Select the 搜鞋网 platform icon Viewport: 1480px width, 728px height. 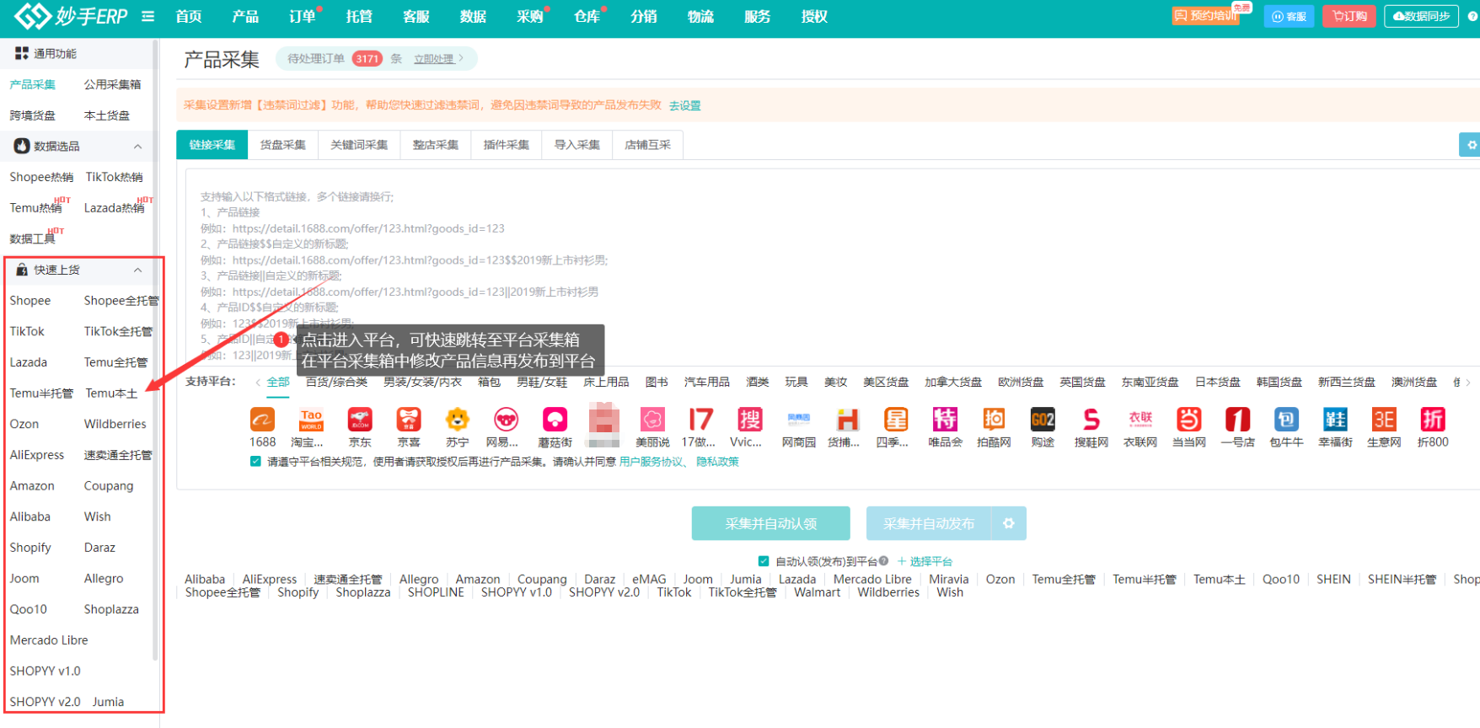click(1091, 419)
